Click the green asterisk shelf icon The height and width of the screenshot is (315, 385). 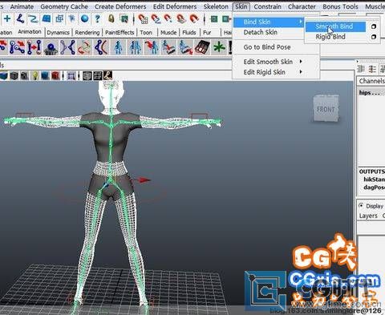point(219,47)
